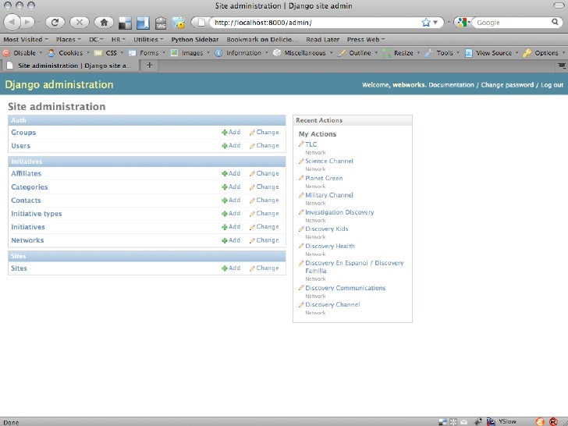
Task: Expand the Utilities bookmarks folder
Action: 148,40
